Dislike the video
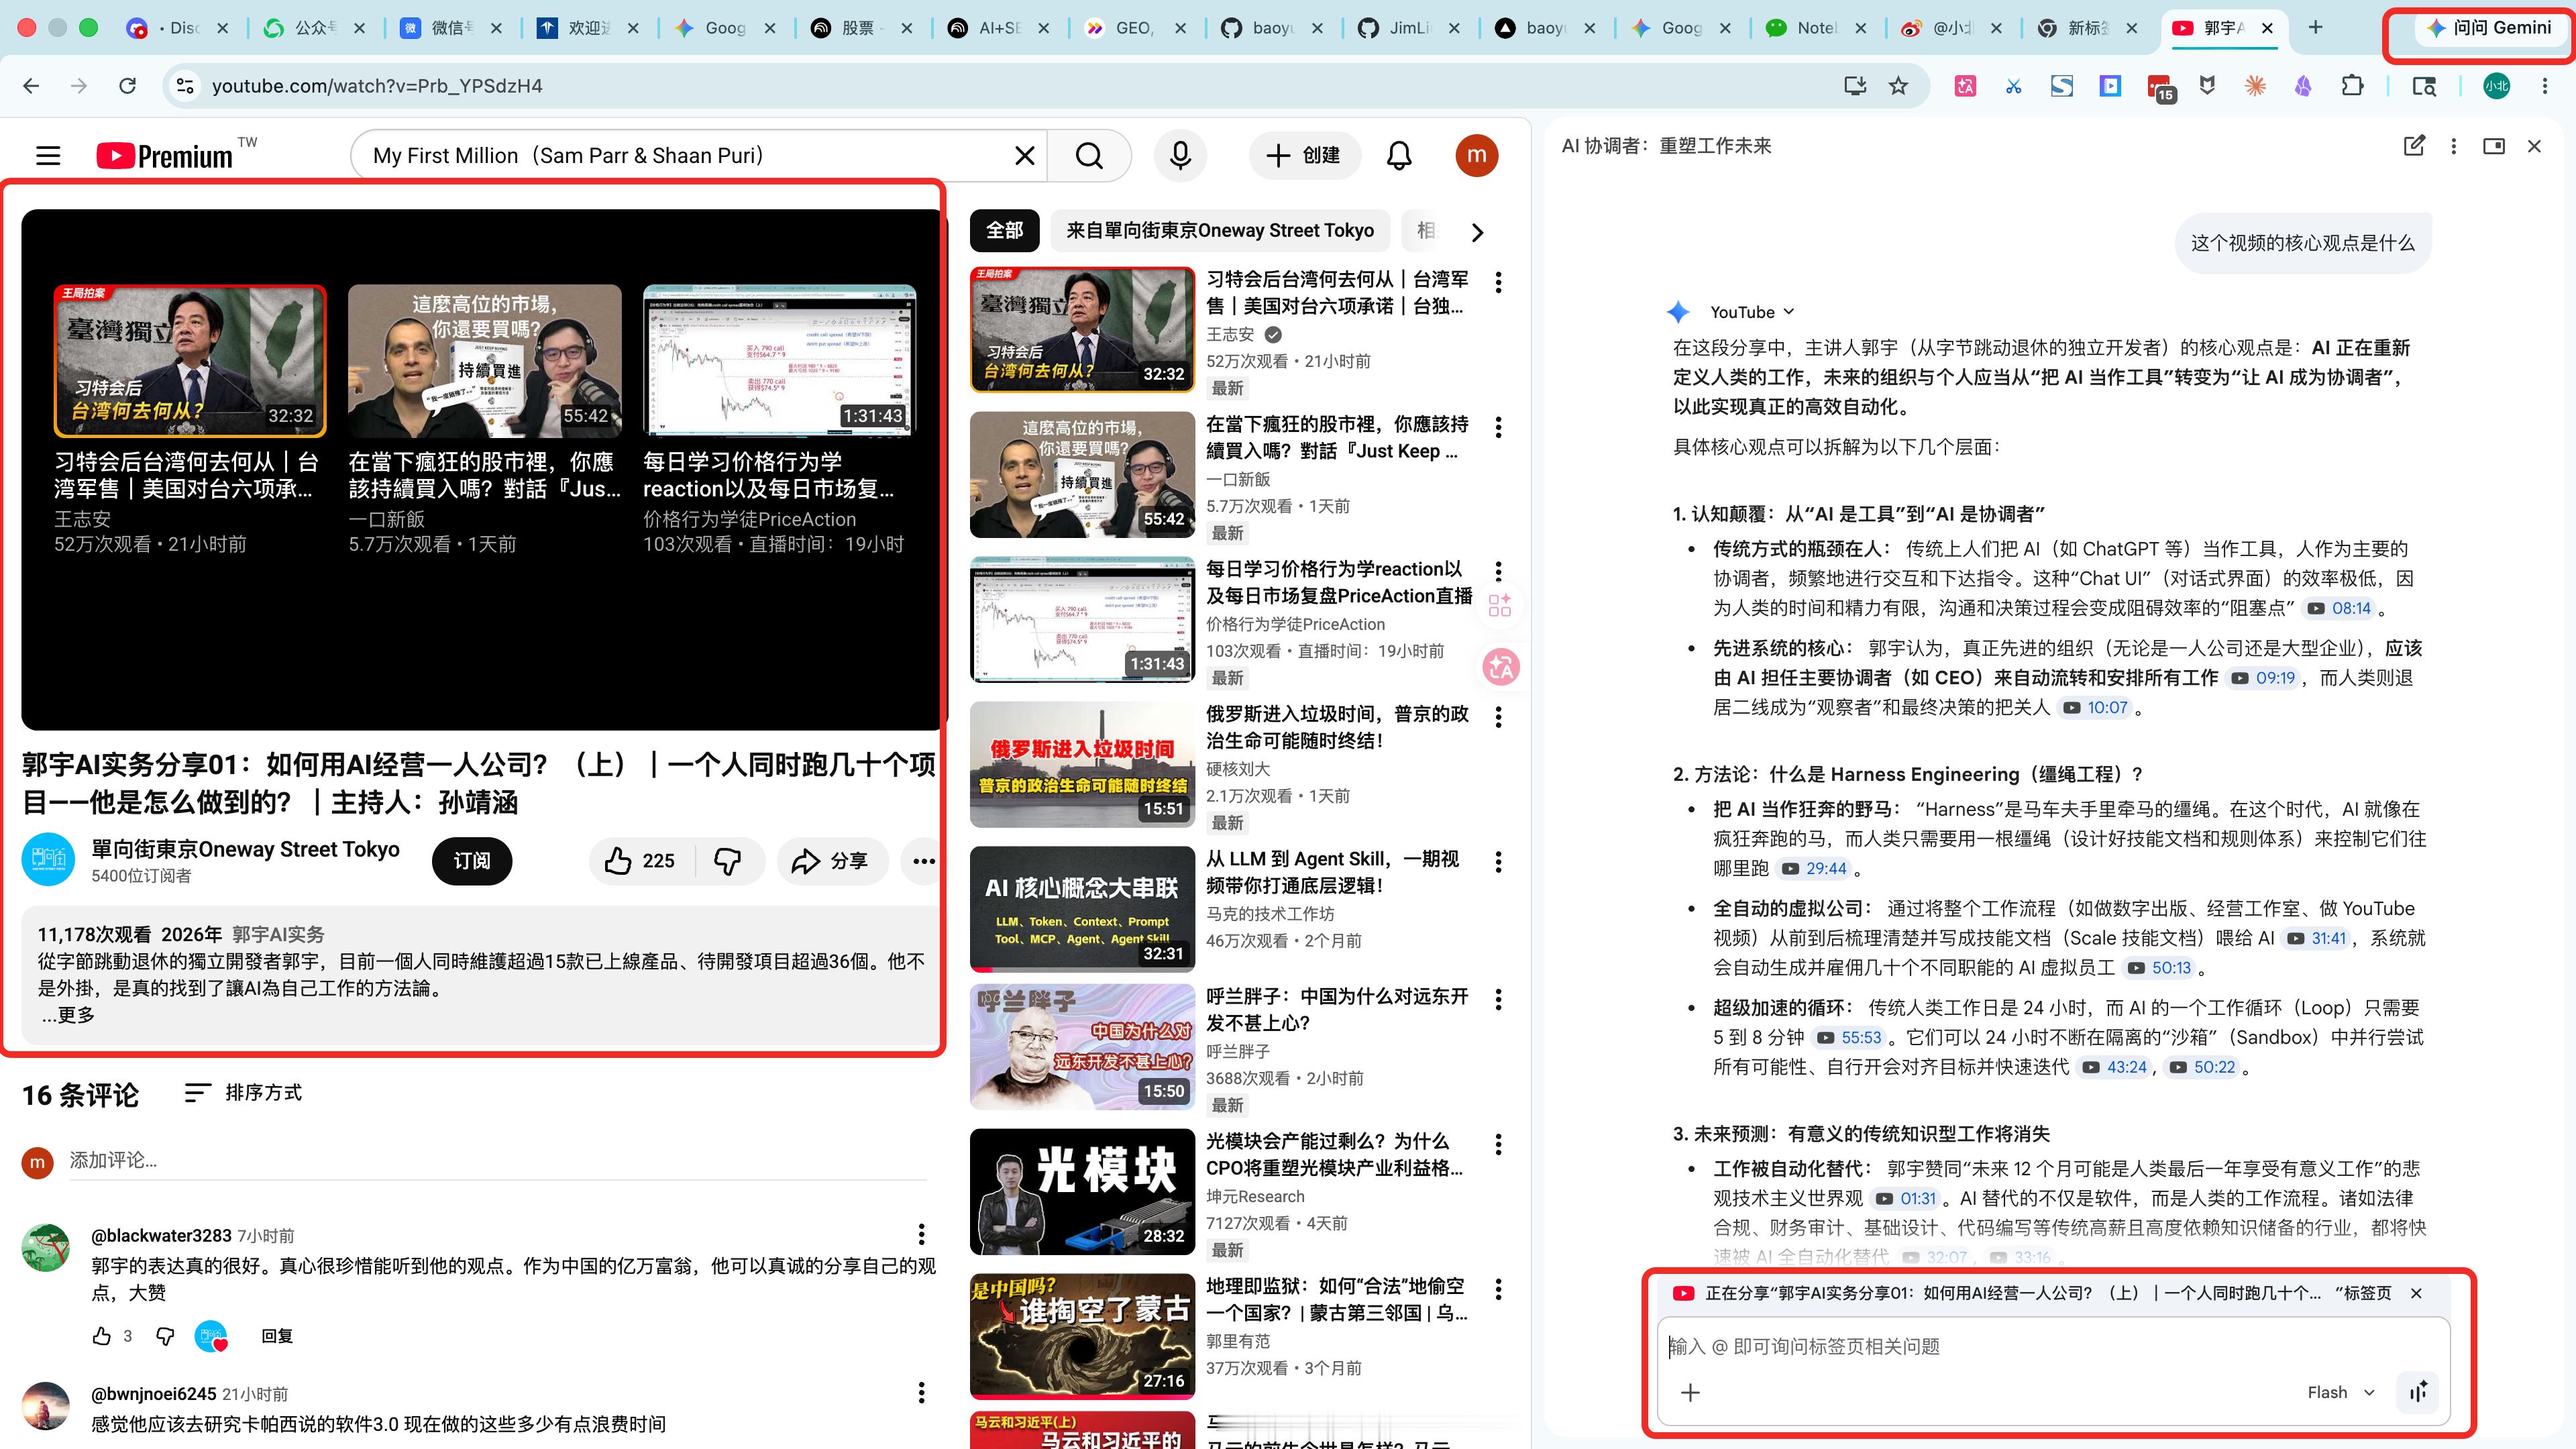The width and height of the screenshot is (2576, 1449). pyautogui.click(x=728, y=861)
